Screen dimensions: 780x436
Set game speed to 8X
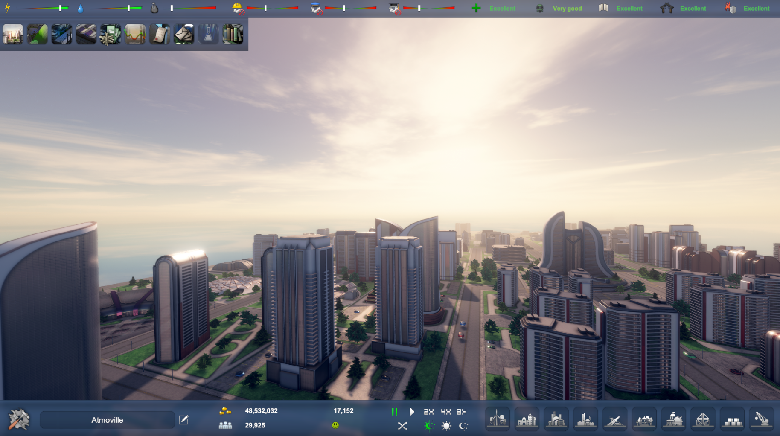point(462,412)
